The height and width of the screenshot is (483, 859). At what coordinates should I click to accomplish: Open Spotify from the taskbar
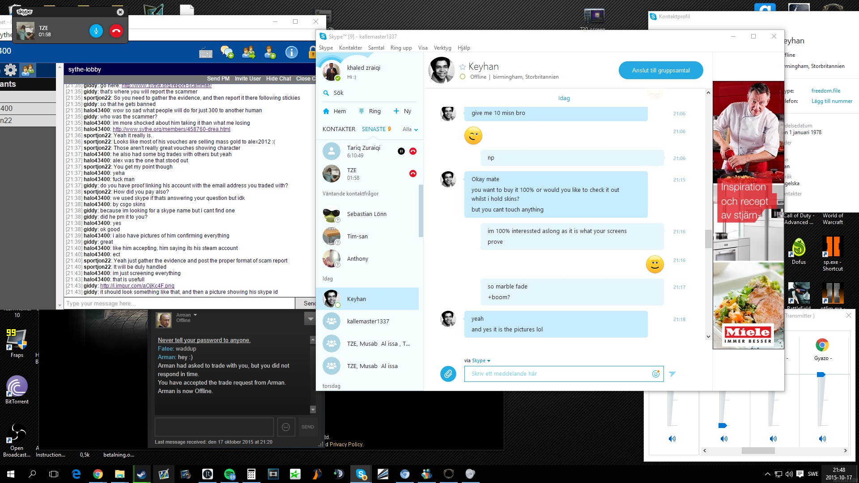(230, 474)
